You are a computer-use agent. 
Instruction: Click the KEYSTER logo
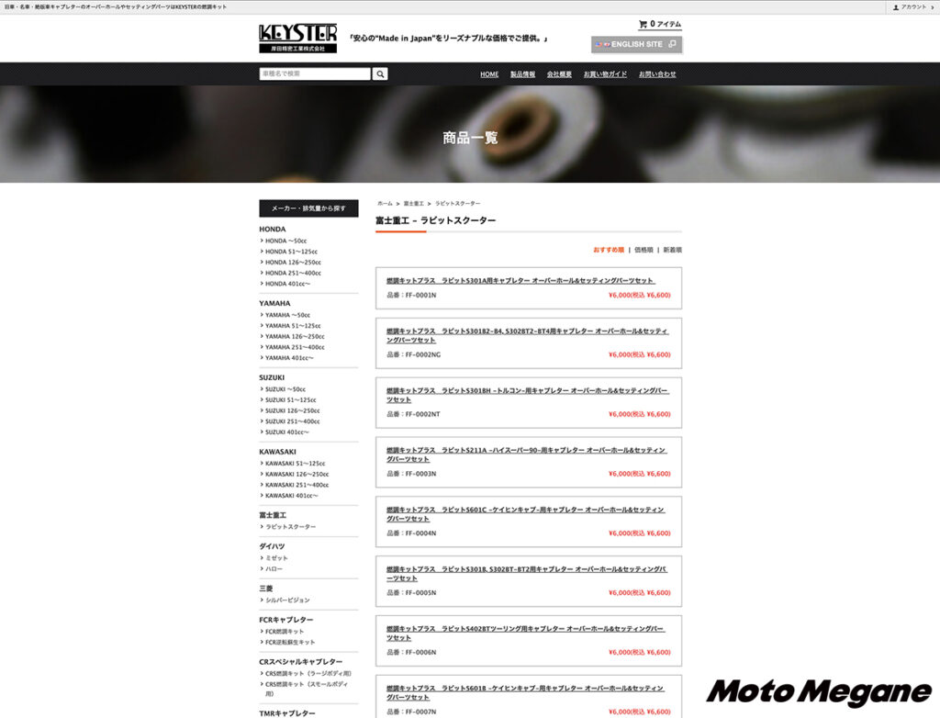pos(297,38)
